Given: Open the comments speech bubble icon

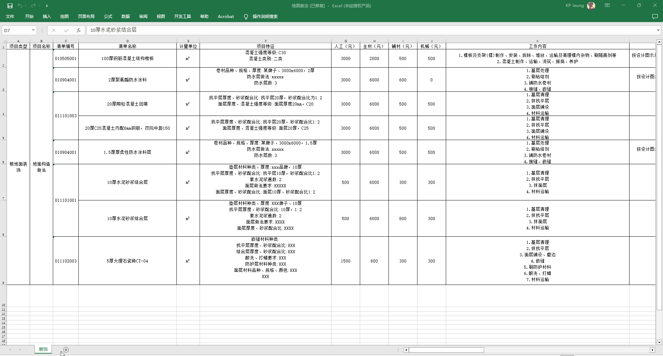Looking at the screenshot, I should tap(655, 17).
